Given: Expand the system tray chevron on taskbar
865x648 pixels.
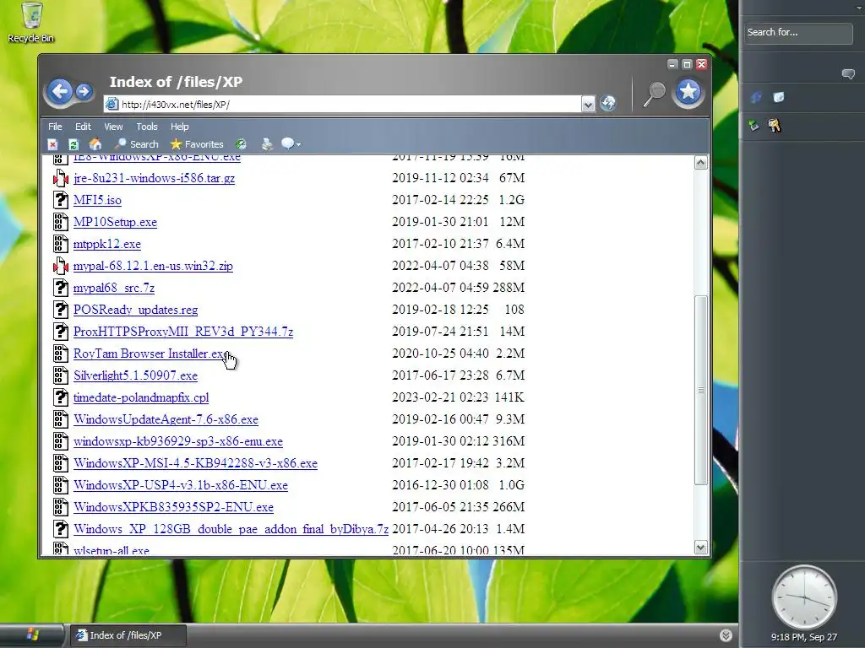Looking at the screenshot, I should tap(726, 635).
